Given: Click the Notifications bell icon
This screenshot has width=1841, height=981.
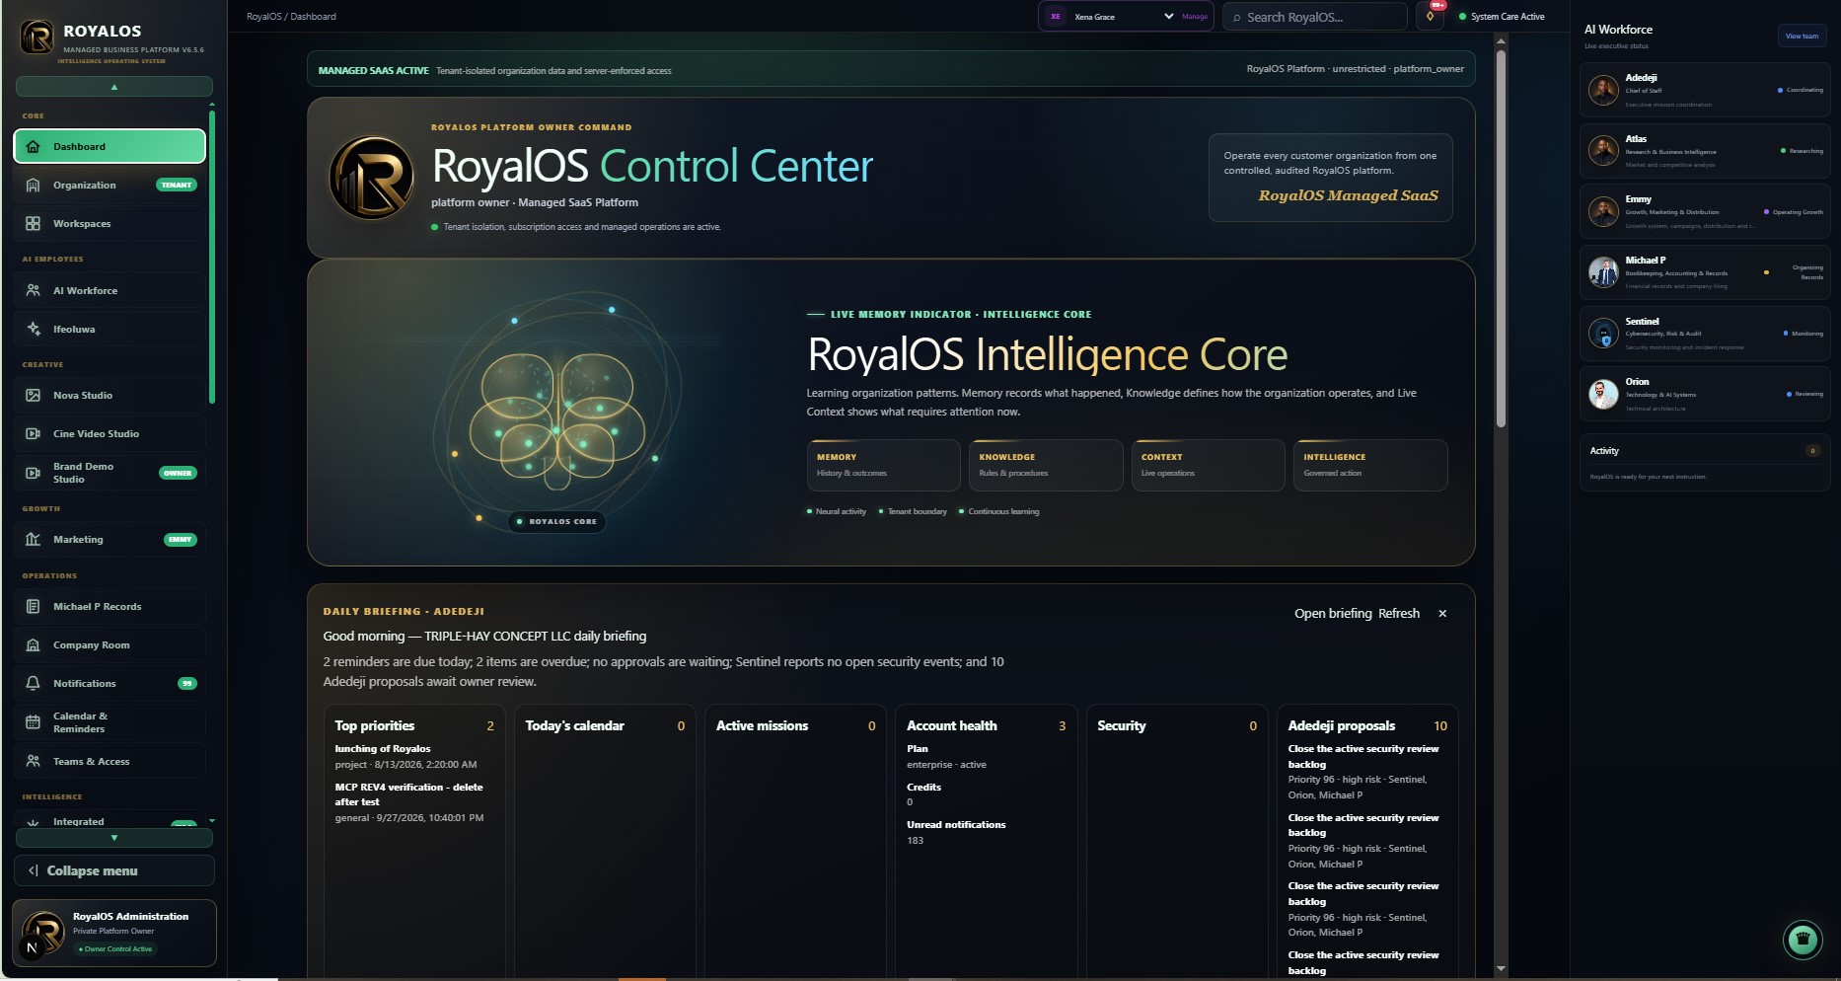Looking at the screenshot, I should coord(33,683).
